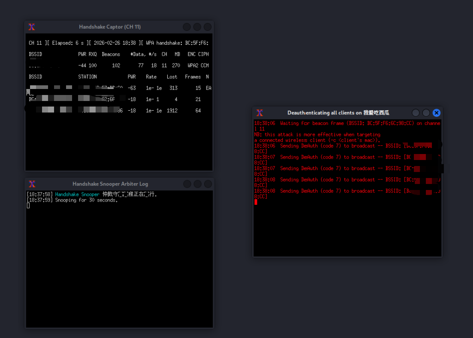Click the red cursor block in deauth terminal
This screenshot has width=473, height=338.
coord(256,202)
